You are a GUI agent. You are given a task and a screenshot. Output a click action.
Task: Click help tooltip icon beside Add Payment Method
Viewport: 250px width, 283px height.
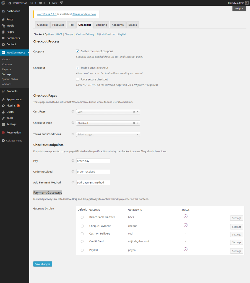[73, 182]
